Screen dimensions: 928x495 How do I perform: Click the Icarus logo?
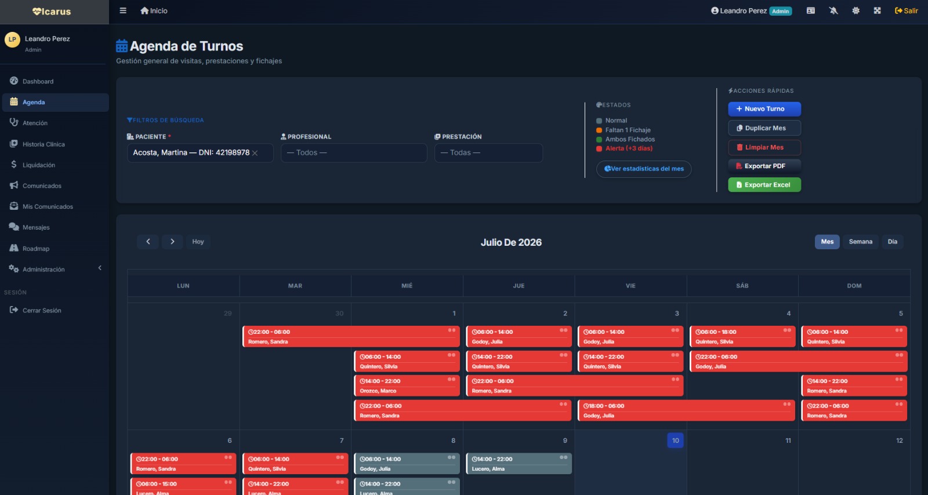[x=52, y=12]
